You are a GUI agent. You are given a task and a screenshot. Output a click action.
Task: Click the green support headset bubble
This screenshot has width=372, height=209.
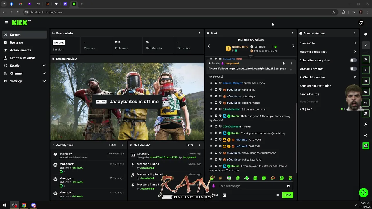[x=363, y=193]
